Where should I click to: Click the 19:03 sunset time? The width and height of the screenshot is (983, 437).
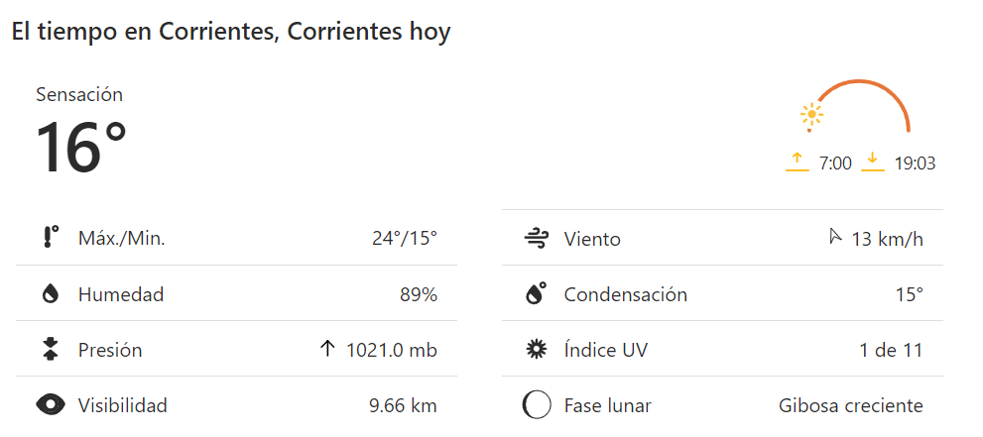[915, 164]
